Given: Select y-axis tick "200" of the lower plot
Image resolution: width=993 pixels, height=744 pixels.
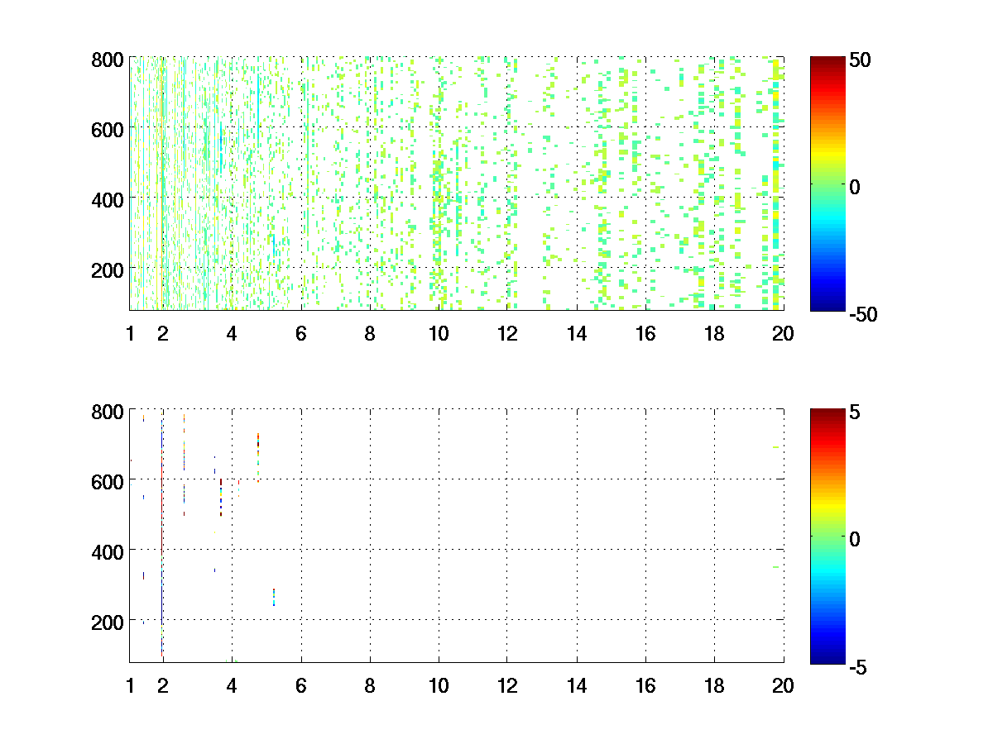Looking at the screenshot, I should pyautogui.click(x=108, y=621).
